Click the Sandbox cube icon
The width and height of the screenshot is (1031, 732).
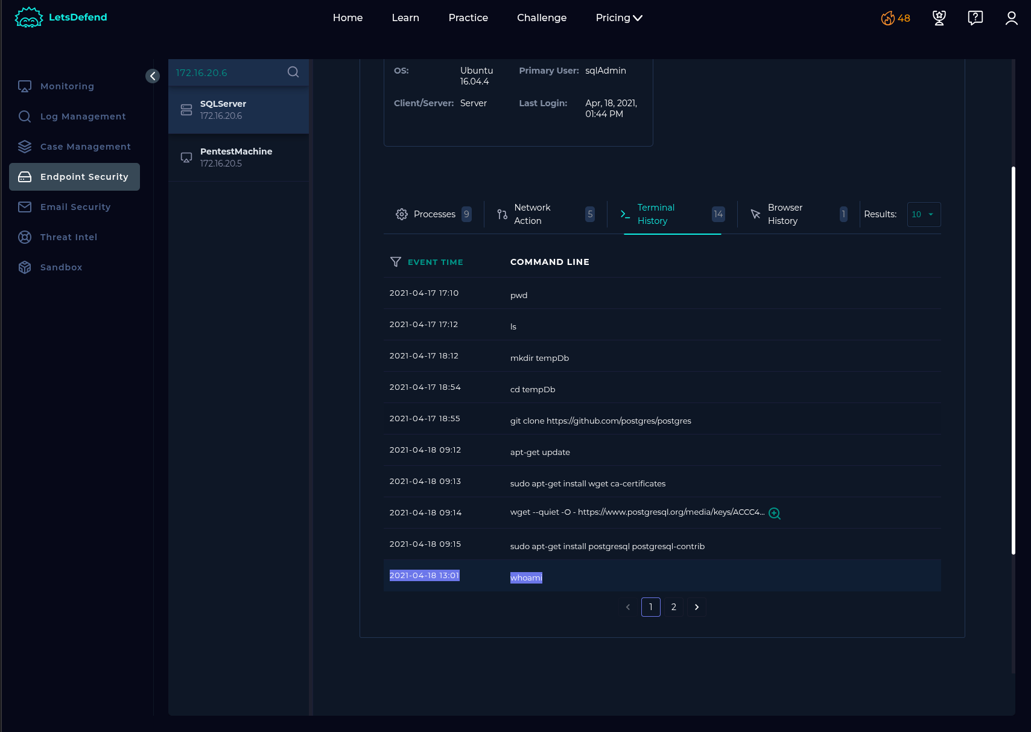[x=25, y=267]
